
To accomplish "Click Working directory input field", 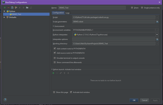I will (114, 44).
